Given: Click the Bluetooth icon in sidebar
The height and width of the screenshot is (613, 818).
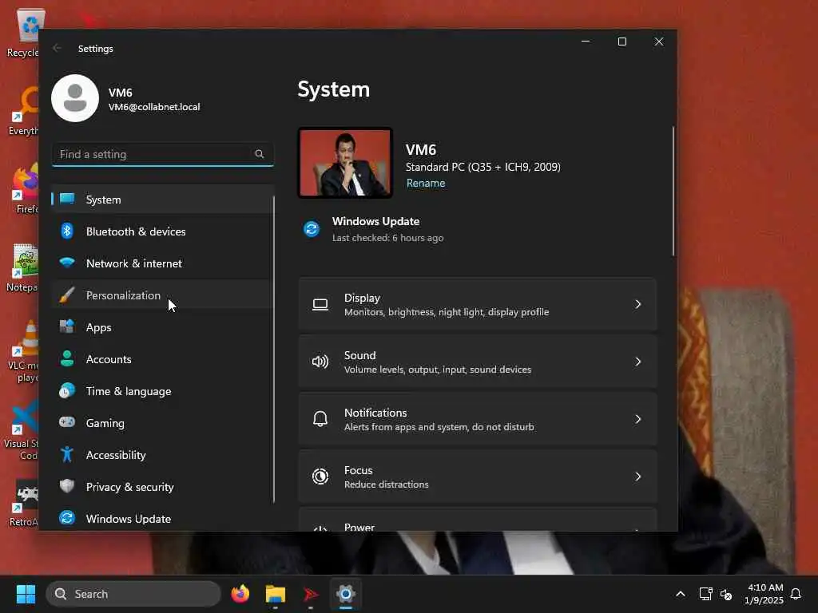Looking at the screenshot, I should pos(67,231).
